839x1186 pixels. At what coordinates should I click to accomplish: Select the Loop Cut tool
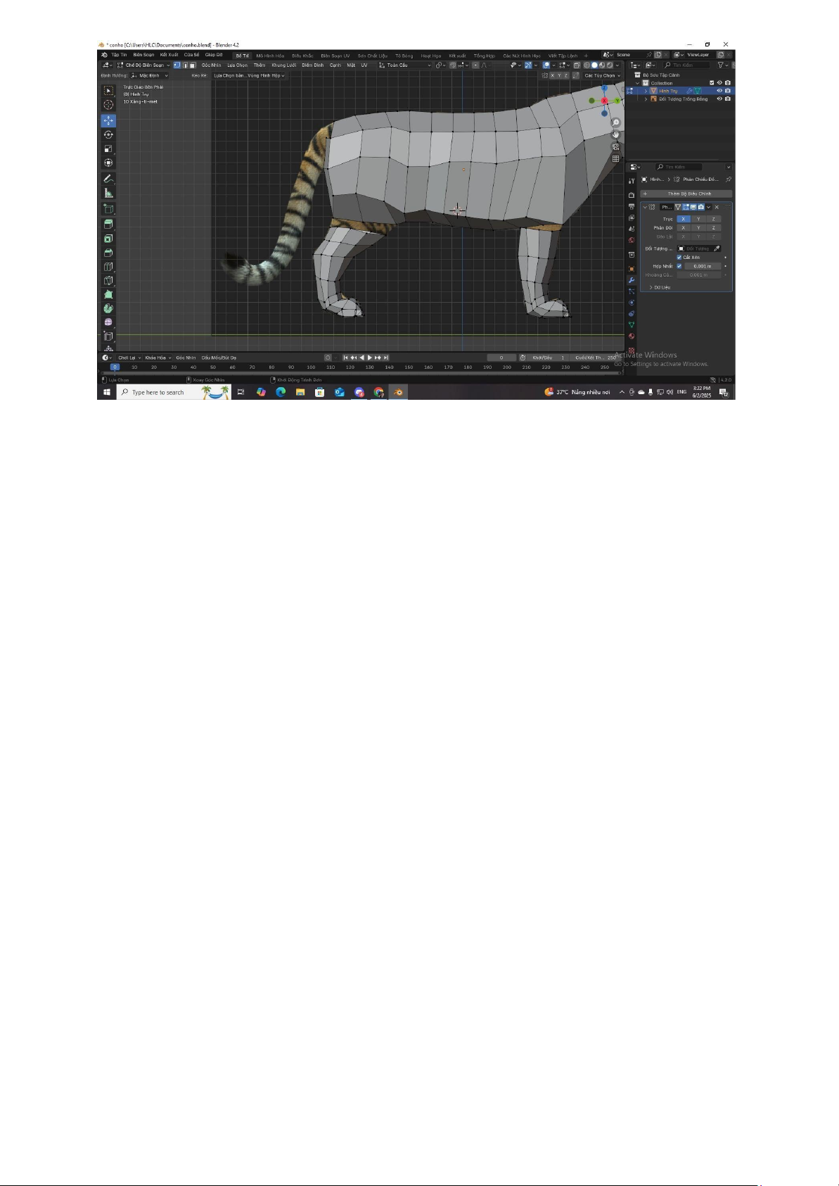pos(108,267)
